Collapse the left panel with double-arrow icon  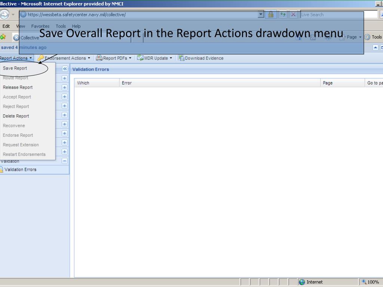(x=64, y=69)
